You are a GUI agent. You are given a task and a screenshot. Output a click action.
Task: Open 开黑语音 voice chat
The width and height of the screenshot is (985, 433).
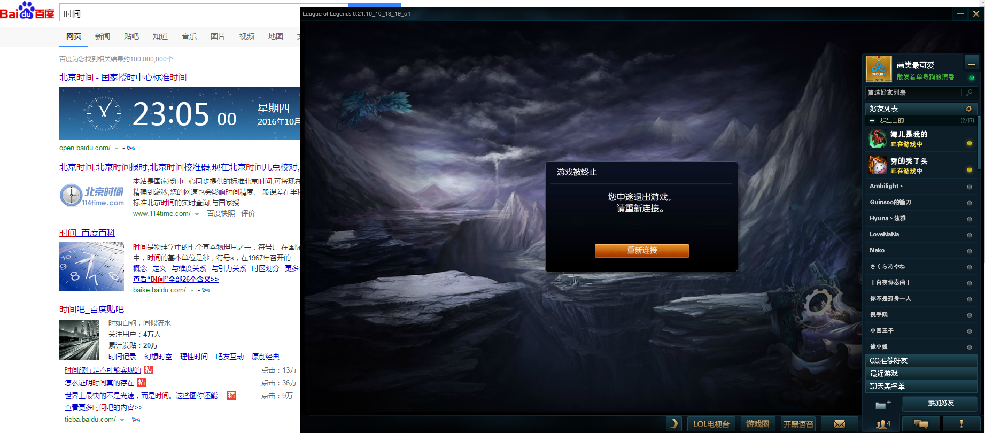click(798, 424)
